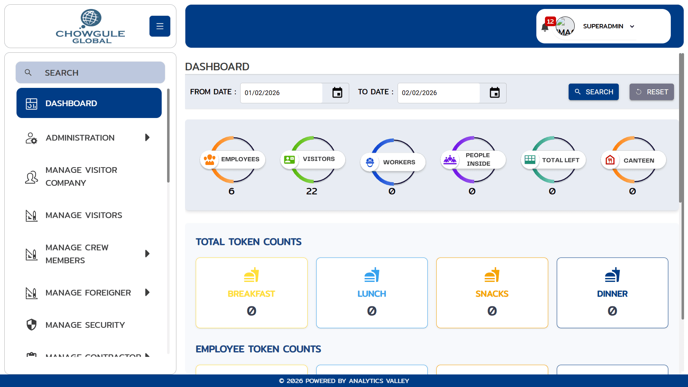Click the blue SEARCH button

coord(594,92)
